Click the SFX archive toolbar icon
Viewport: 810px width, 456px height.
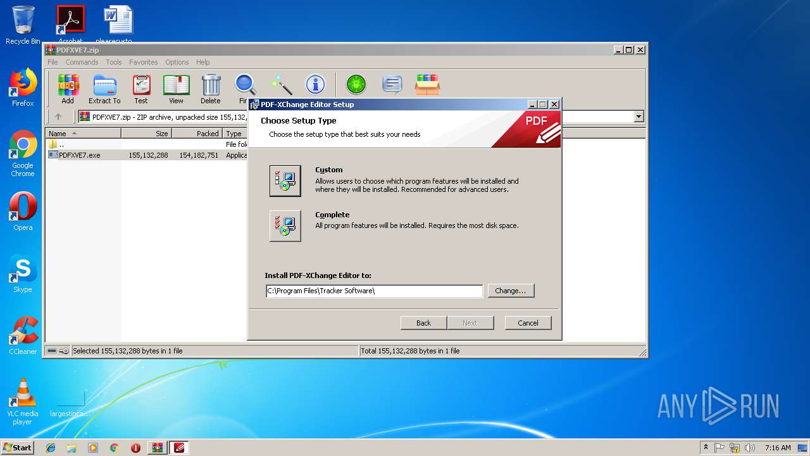point(427,84)
